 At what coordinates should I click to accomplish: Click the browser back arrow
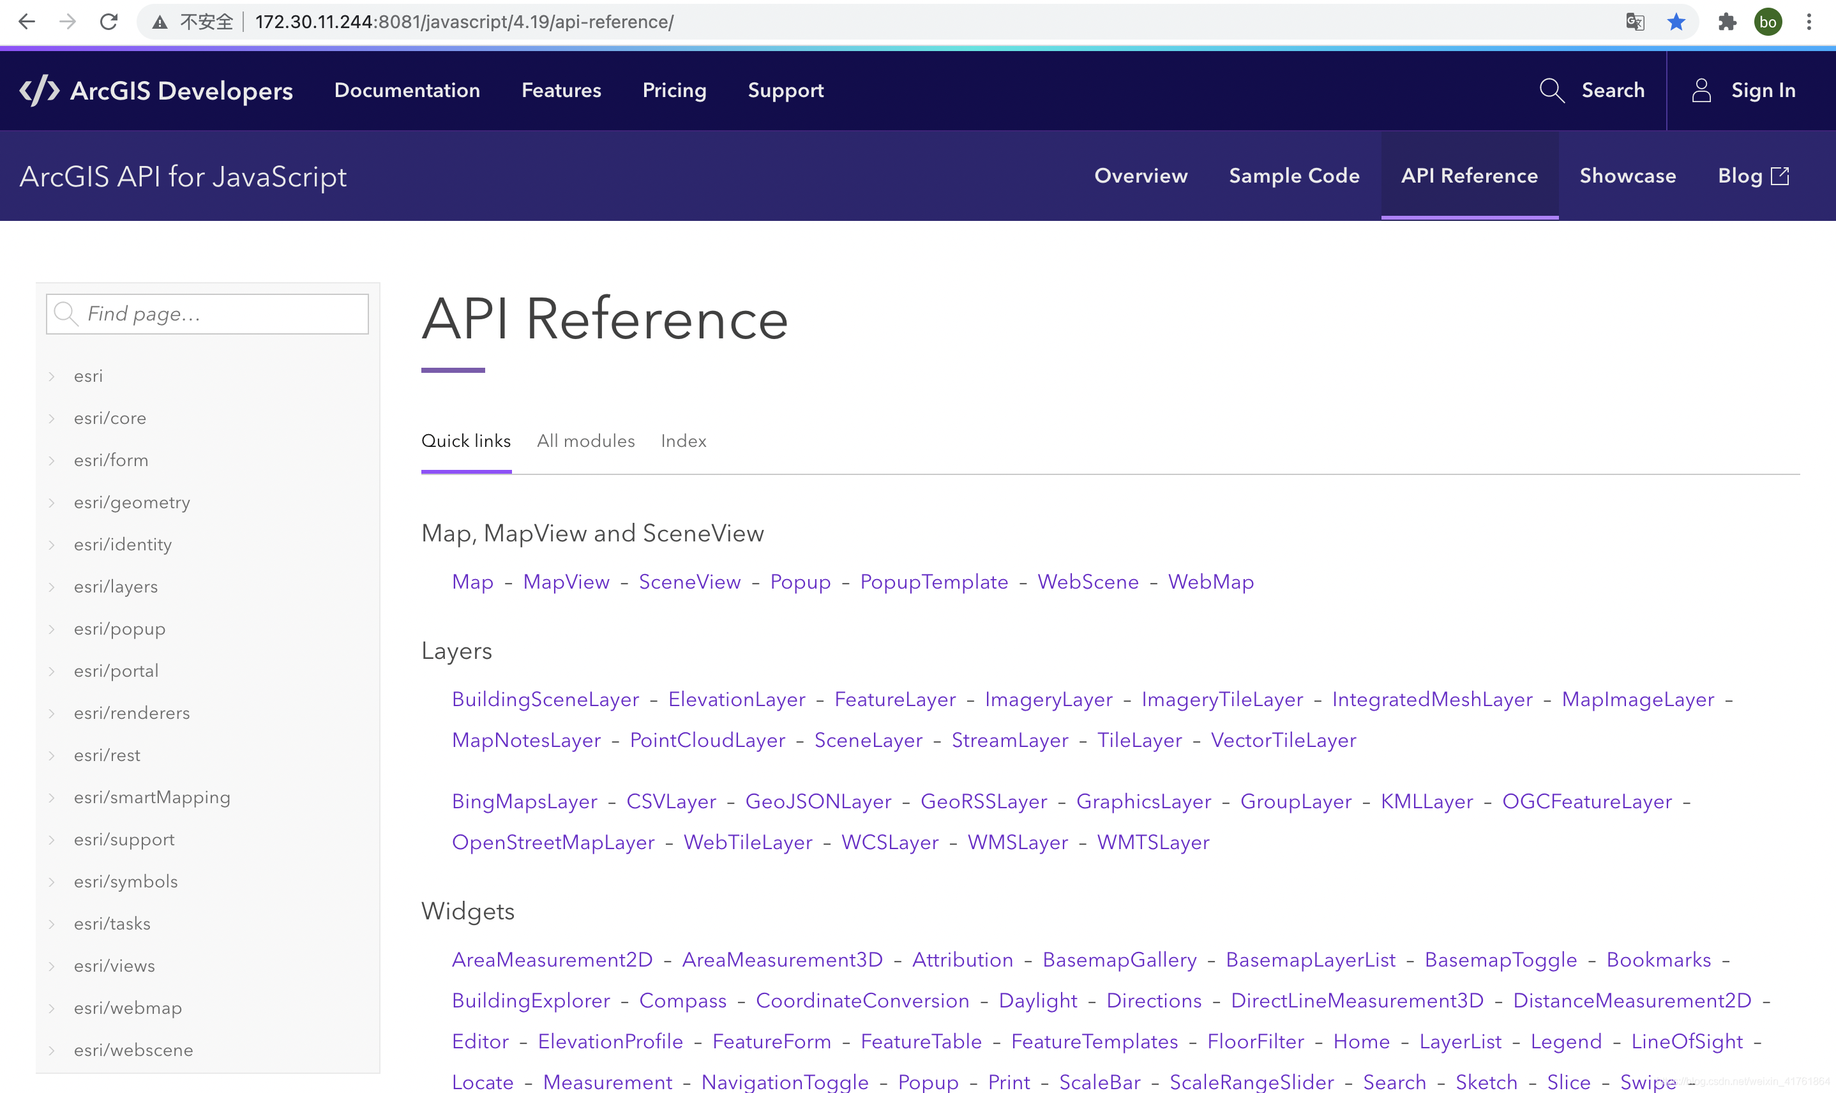point(27,21)
